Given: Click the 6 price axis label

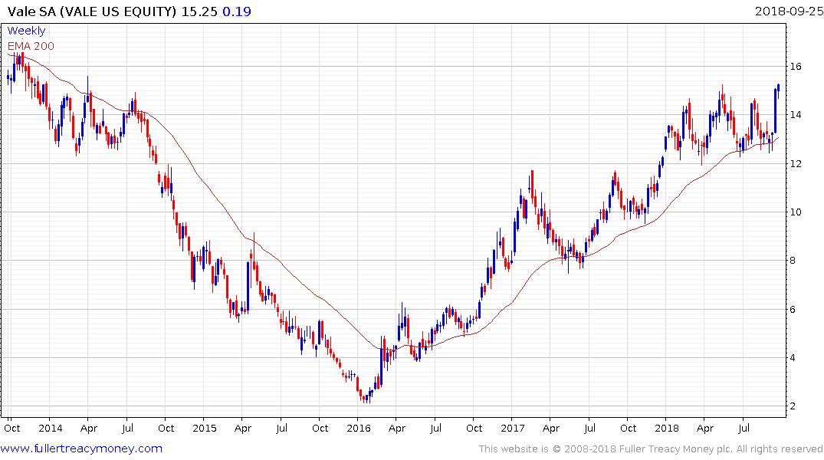Looking at the screenshot, I should tap(793, 309).
